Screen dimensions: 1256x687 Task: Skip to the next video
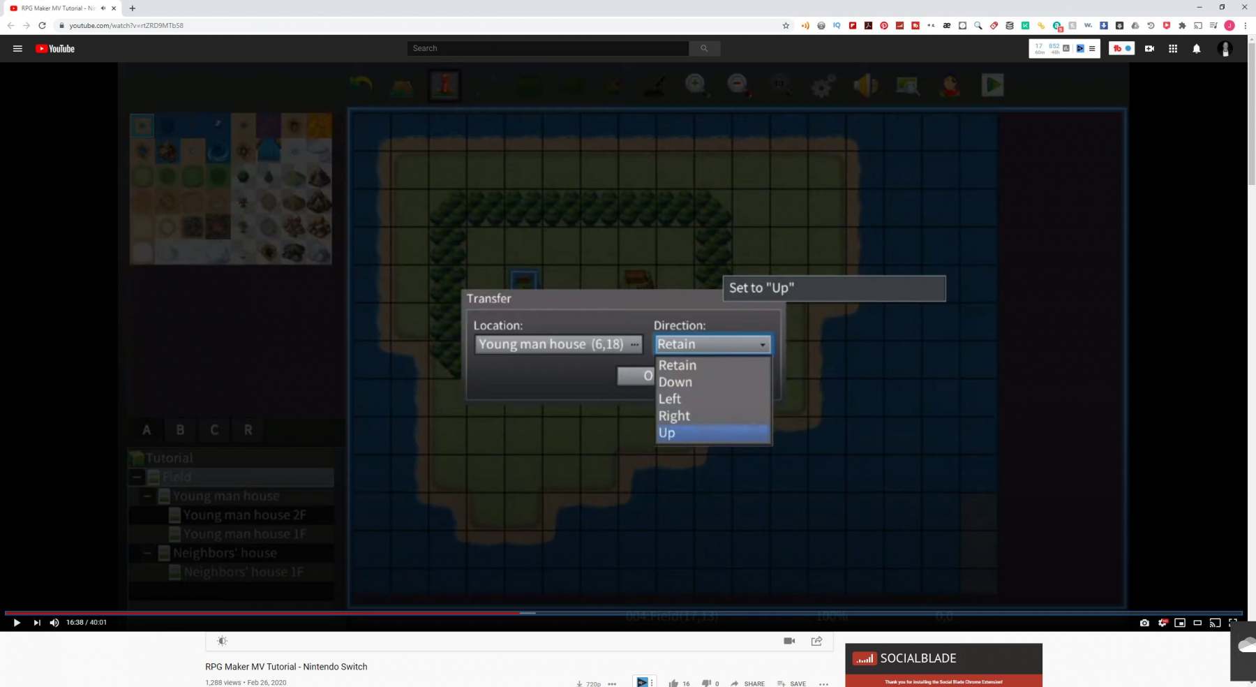[37, 623]
